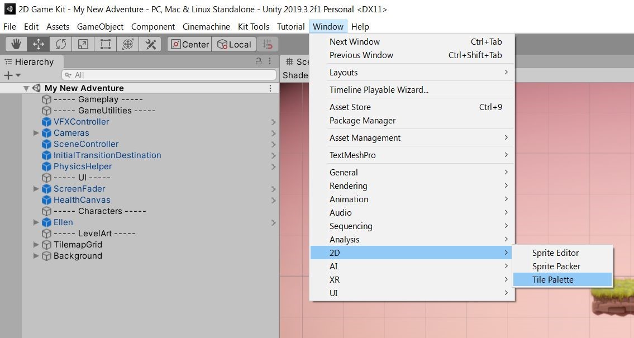
Task: Expand the Rendering submenu
Action: [x=412, y=185]
